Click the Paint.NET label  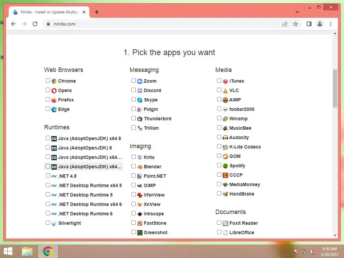(155, 176)
